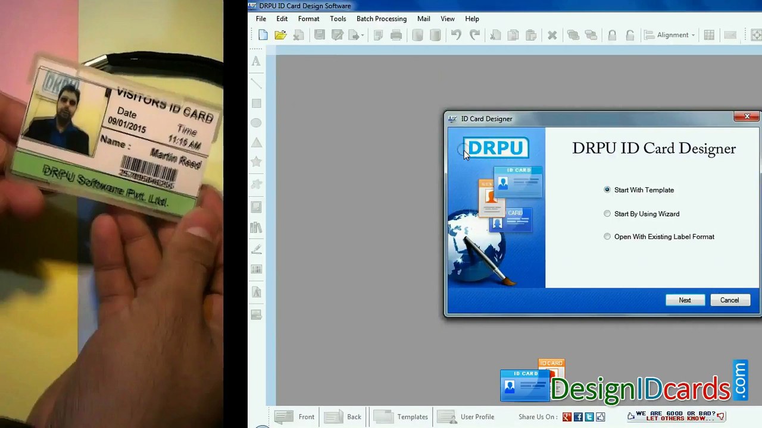Open the Tools menu
The height and width of the screenshot is (428, 762).
(338, 19)
